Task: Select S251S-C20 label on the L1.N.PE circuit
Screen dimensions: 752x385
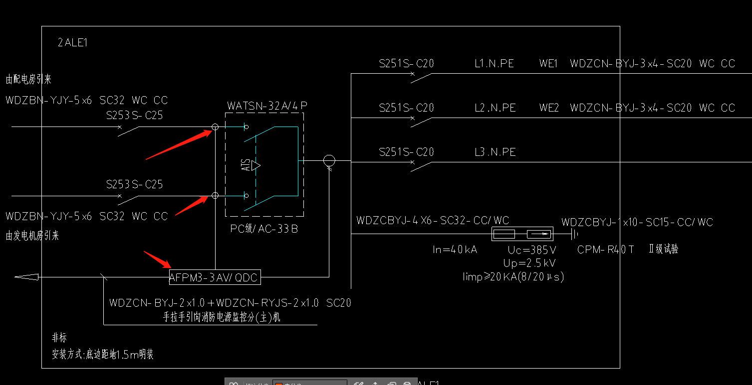Action: [x=406, y=64]
